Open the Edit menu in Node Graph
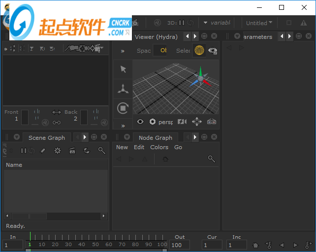The height and width of the screenshot is (252, 316). [x=139, y=147]
